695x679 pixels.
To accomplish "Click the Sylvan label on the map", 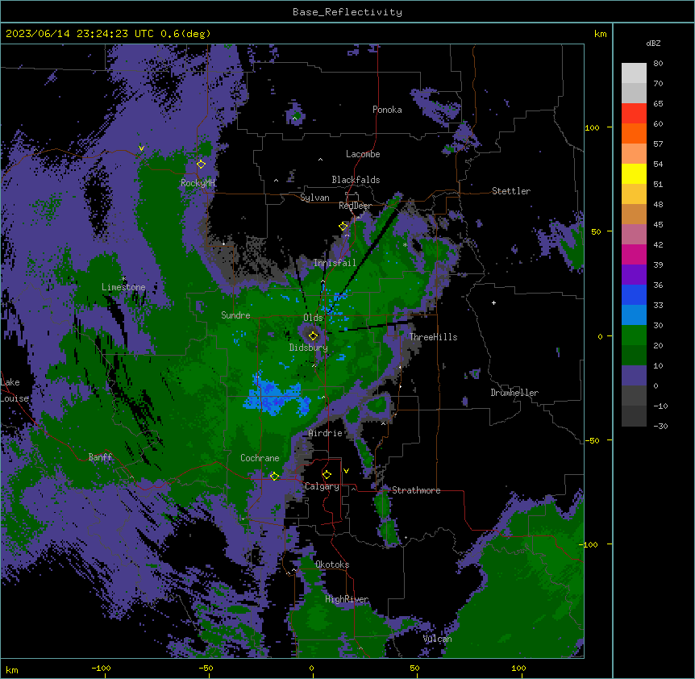I will tap(314, 198).
